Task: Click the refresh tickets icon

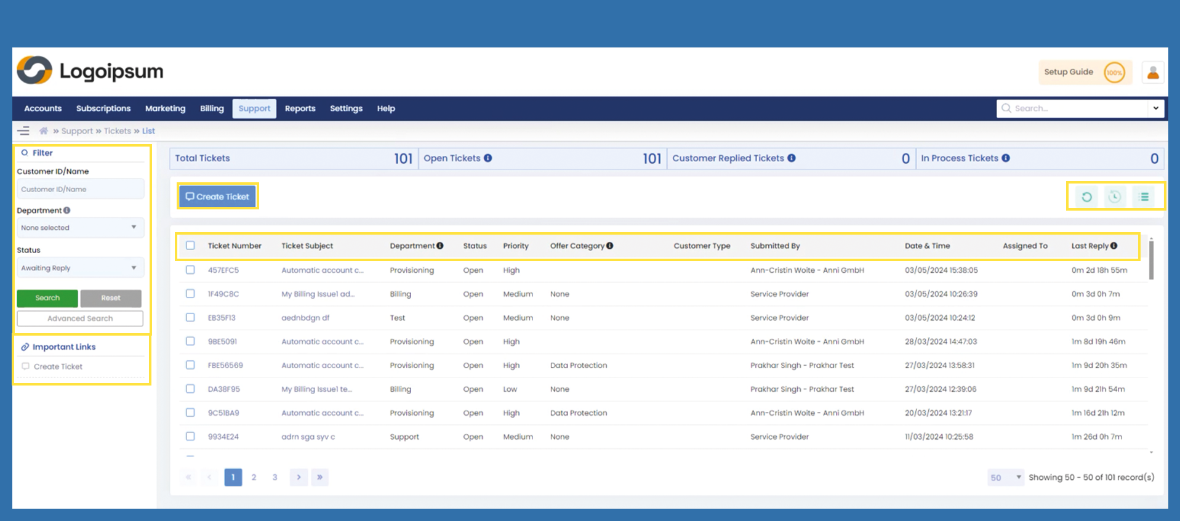Action: pos(1086,197)
